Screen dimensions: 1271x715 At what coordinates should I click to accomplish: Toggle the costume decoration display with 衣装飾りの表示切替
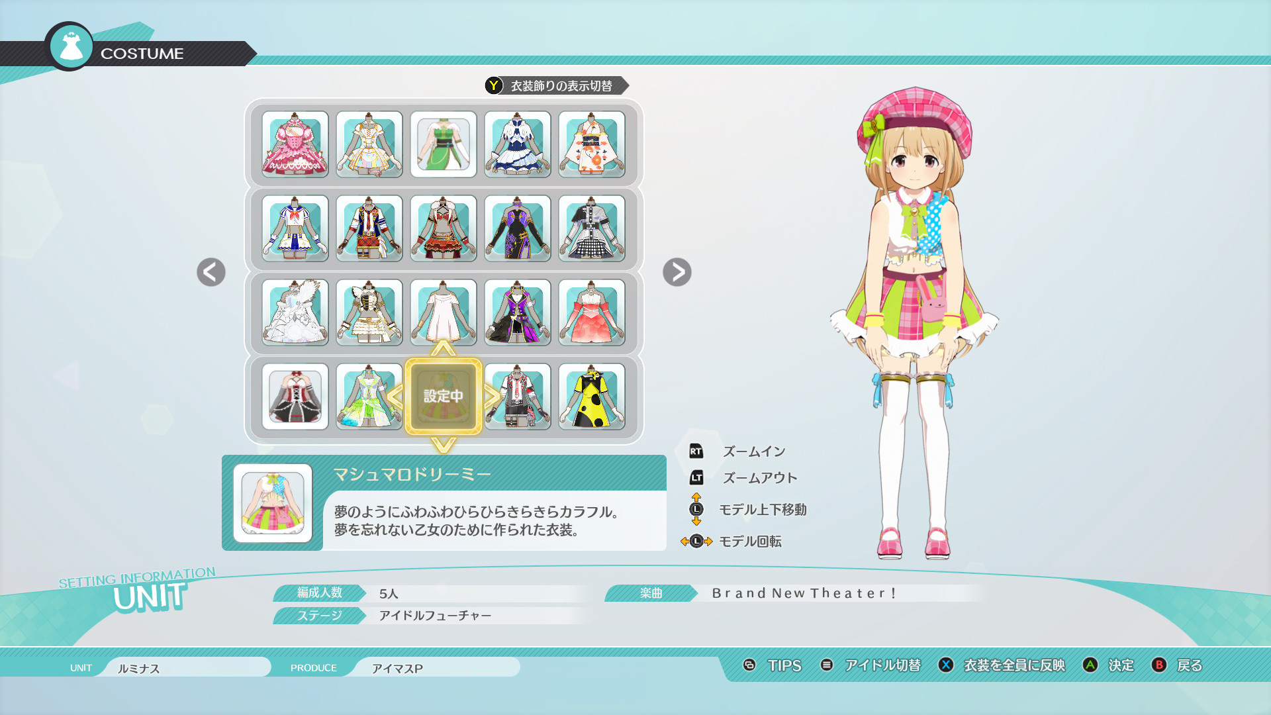561,85
